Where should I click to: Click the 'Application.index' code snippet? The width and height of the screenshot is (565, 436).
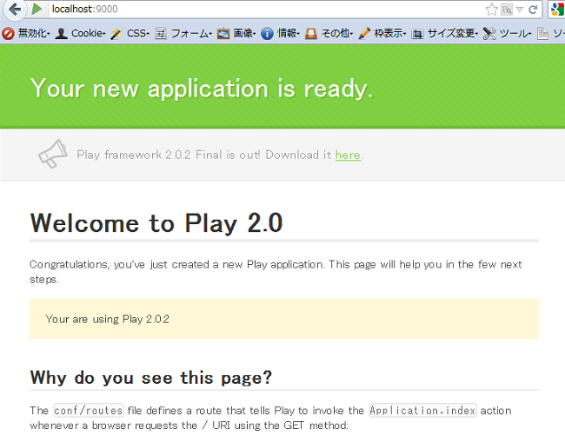point(422,411)
